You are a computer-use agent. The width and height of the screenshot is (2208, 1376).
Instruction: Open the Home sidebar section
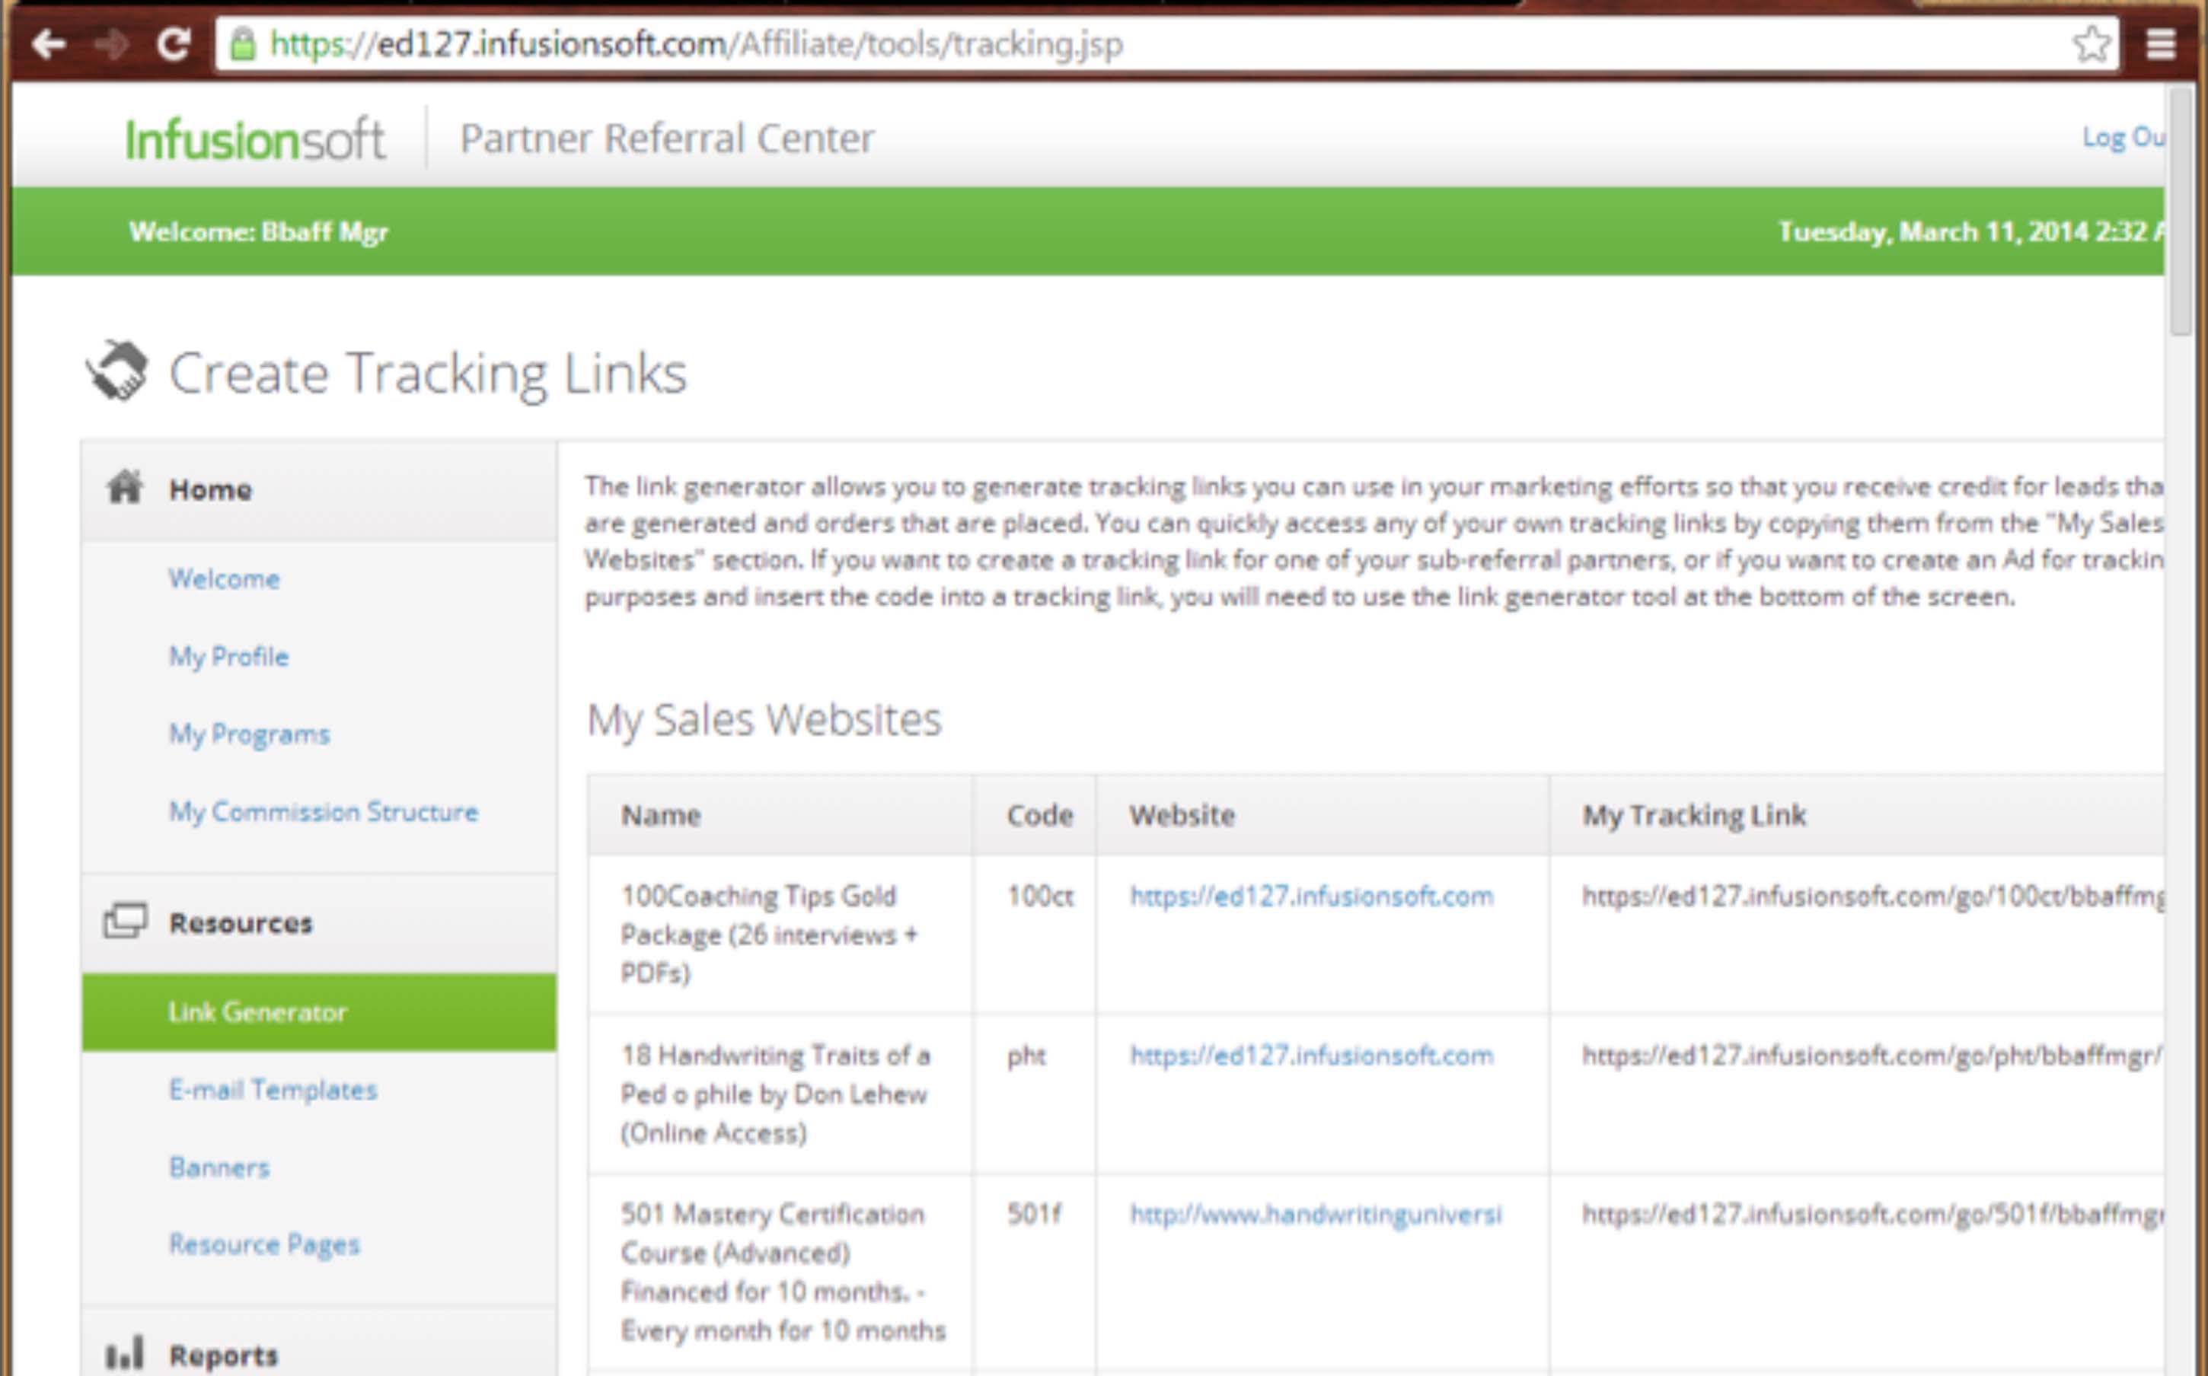click(318, 489)
